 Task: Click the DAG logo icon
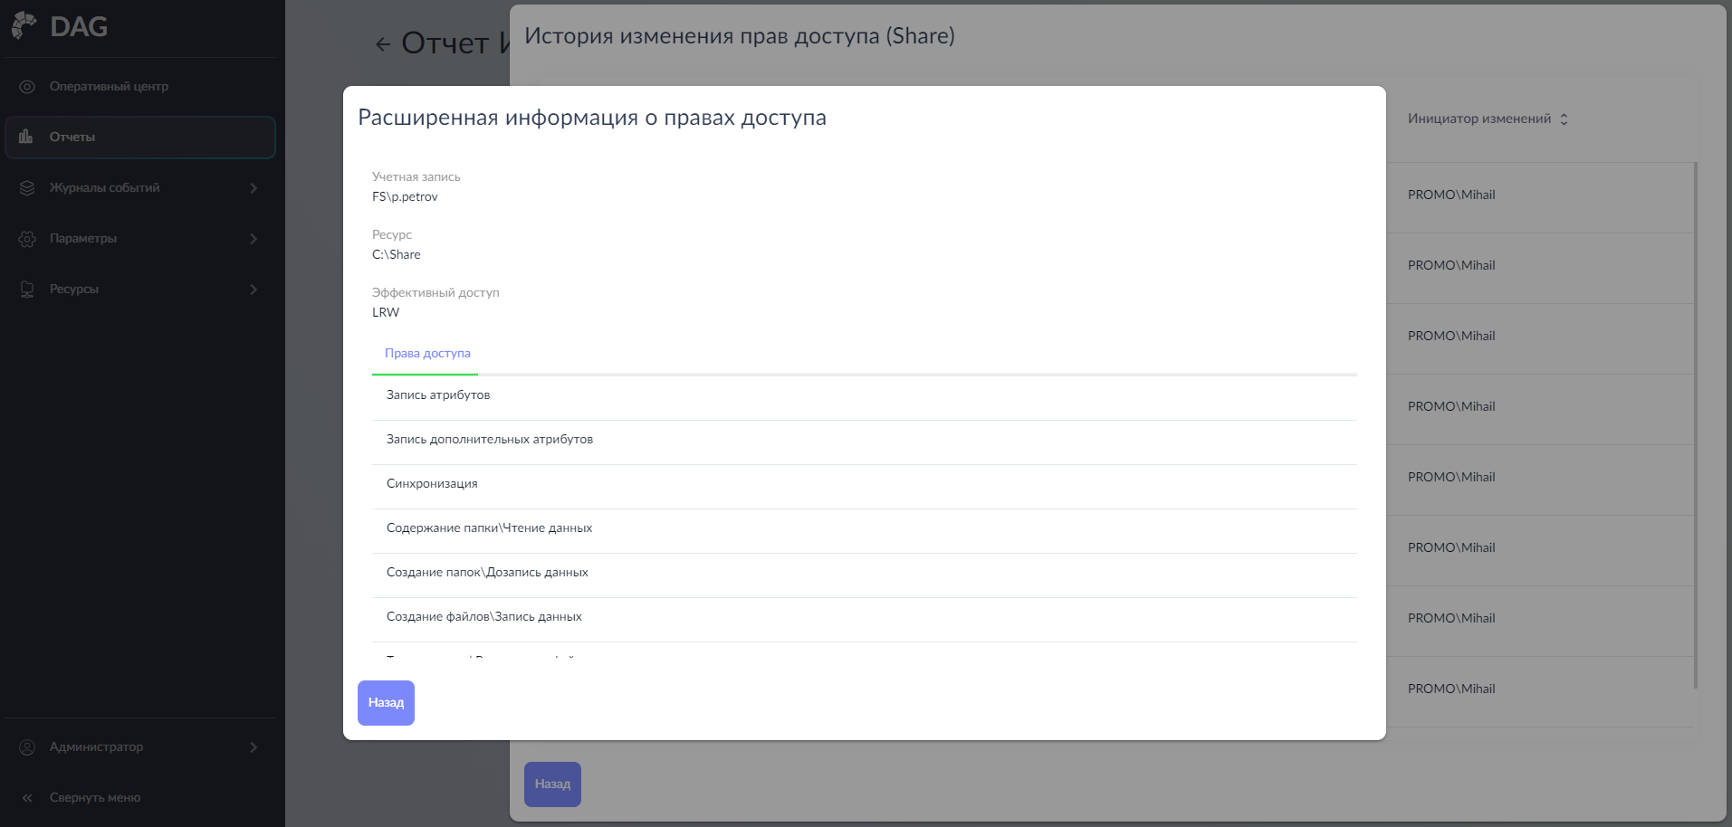pos(24,25)
